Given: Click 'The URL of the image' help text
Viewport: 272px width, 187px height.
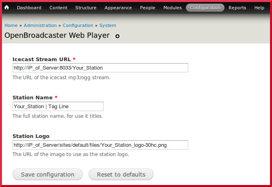Looking at the screenshot, I should click(x=70, y=154).
